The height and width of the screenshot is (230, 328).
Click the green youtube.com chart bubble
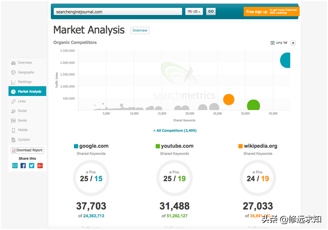coord(254,105)
